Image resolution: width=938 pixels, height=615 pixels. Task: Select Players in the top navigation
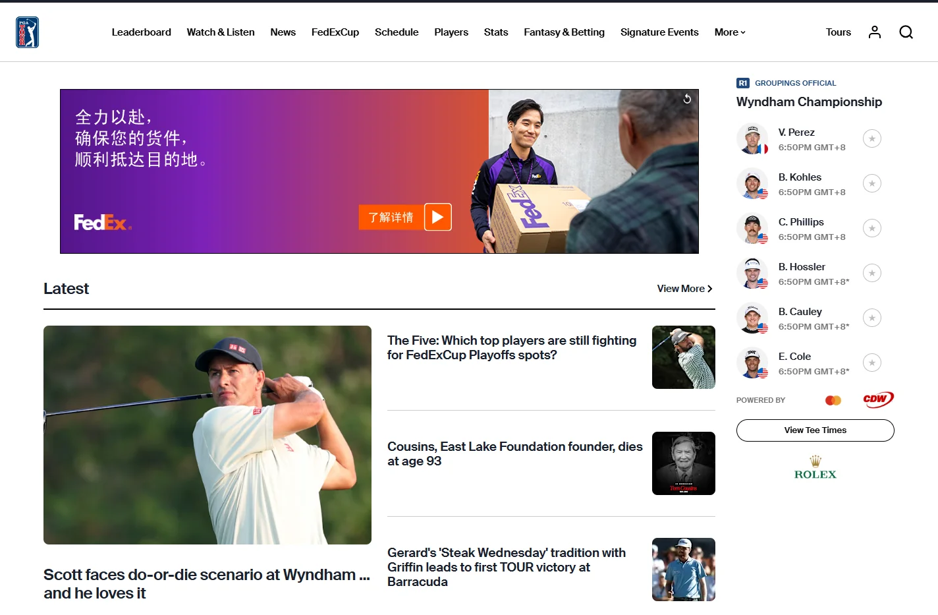(x=451, y=32)
